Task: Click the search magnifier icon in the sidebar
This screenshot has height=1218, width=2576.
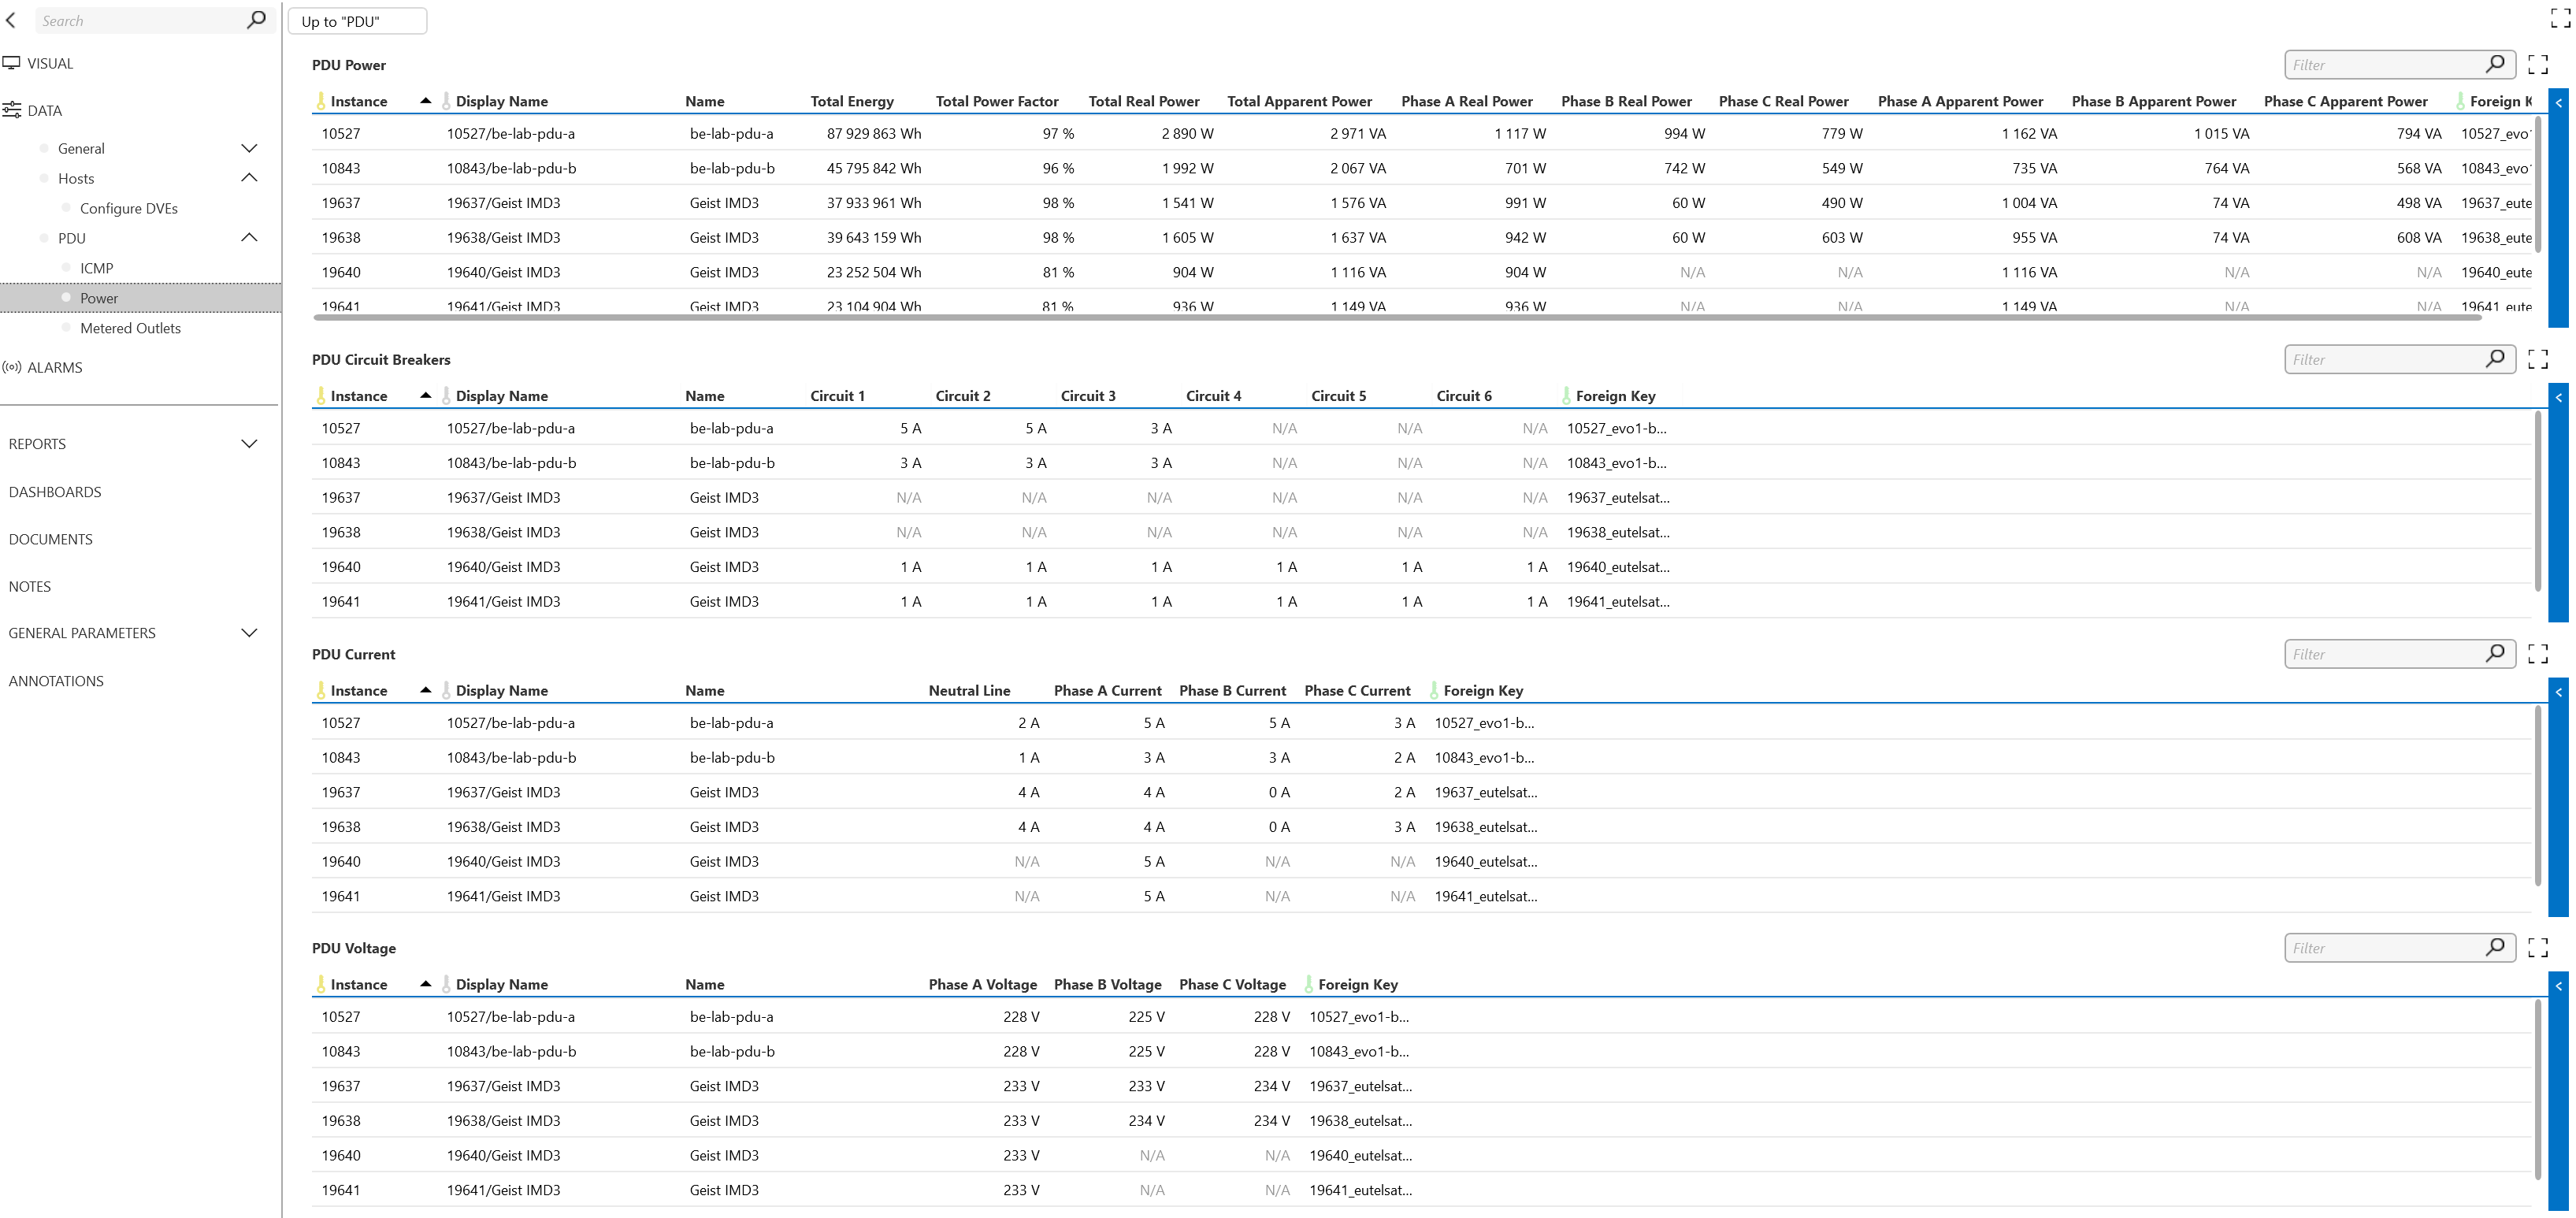Action: (x=256, y=19)
